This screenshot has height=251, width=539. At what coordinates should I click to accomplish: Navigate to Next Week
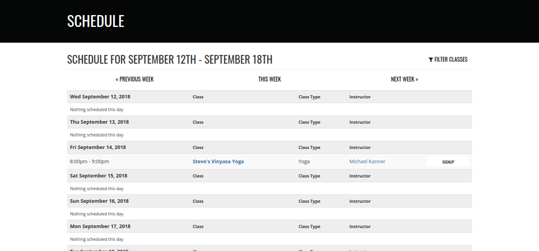404,79
